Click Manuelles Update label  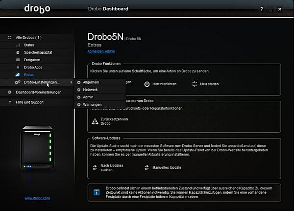tap(167, 167)
